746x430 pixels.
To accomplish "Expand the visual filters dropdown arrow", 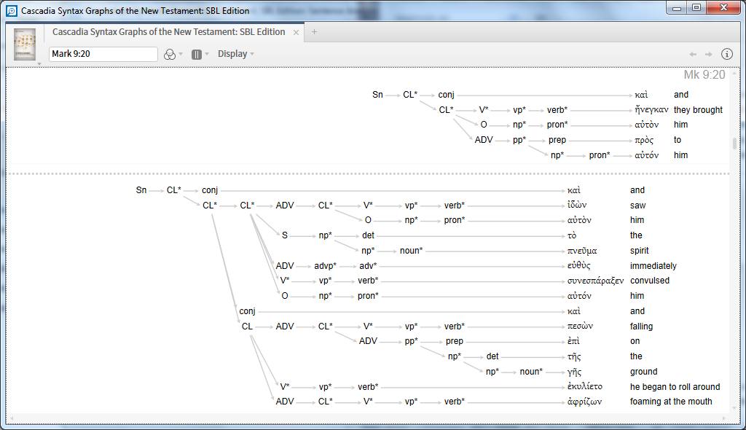I will coord(181,54).
